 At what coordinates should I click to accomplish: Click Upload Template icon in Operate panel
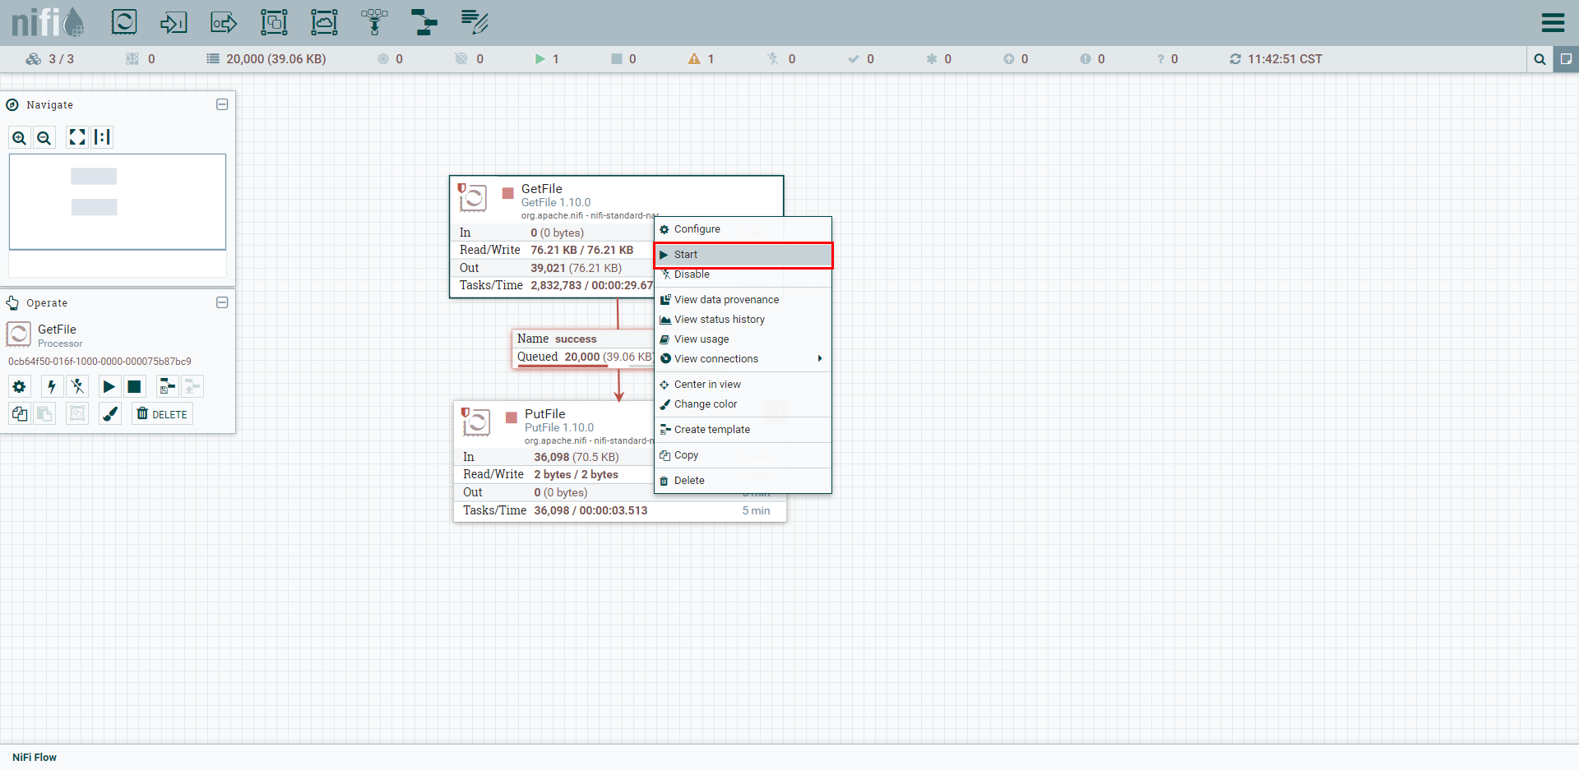tap(192, 386)
